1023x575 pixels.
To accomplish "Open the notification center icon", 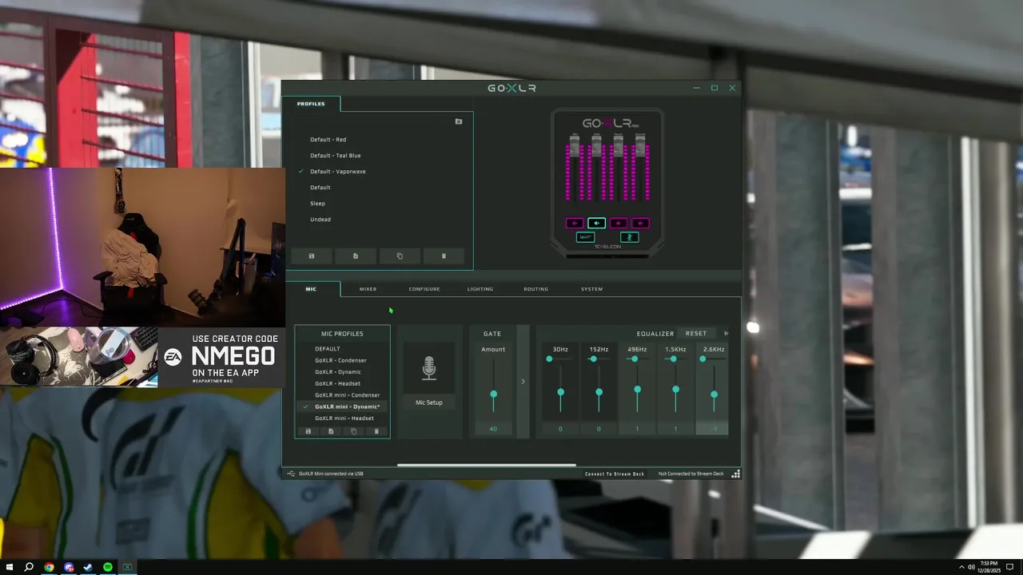I will tap(1011, 567).
